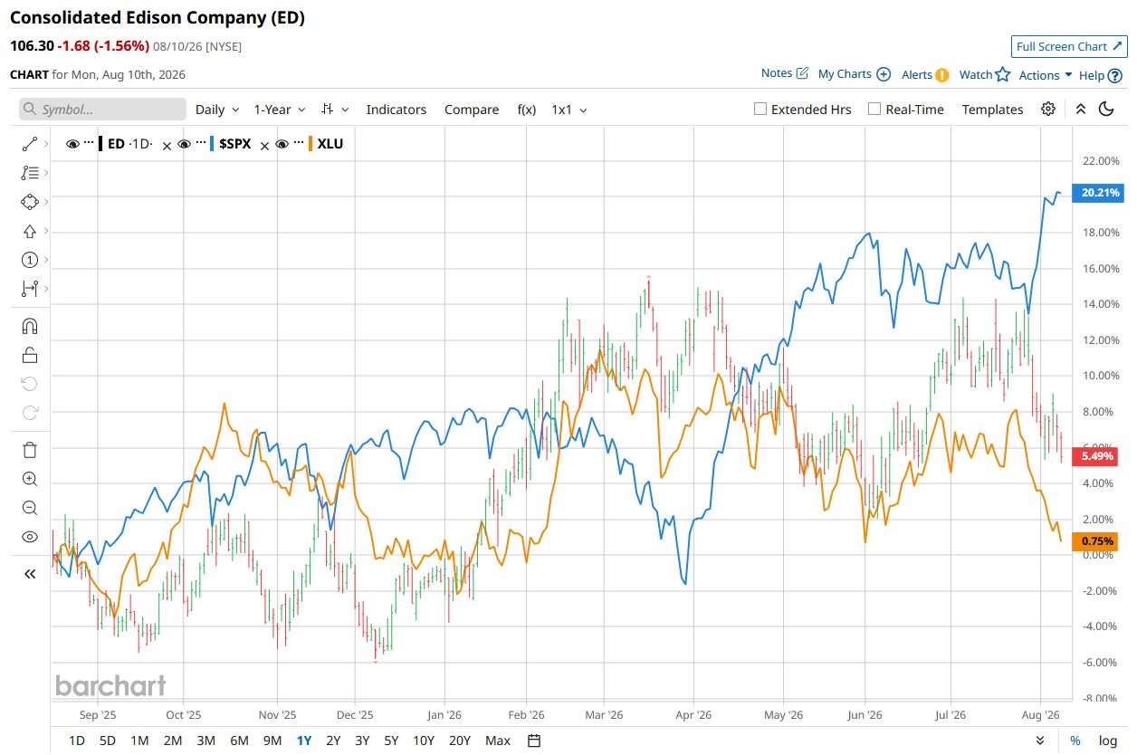Viewport: 1137px width, 755px height.
Task: Click the x just before XLU's eye icon
Action: (x=264, y=145)
